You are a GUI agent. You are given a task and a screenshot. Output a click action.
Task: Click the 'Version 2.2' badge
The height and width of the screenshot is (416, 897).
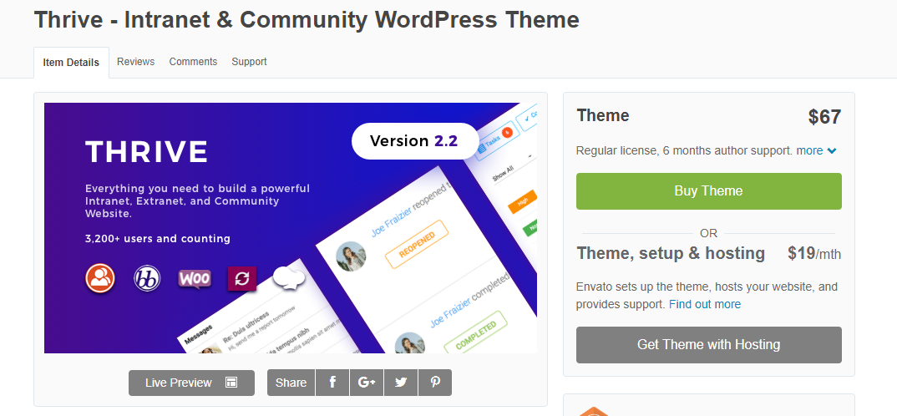(x=415, y=141)
